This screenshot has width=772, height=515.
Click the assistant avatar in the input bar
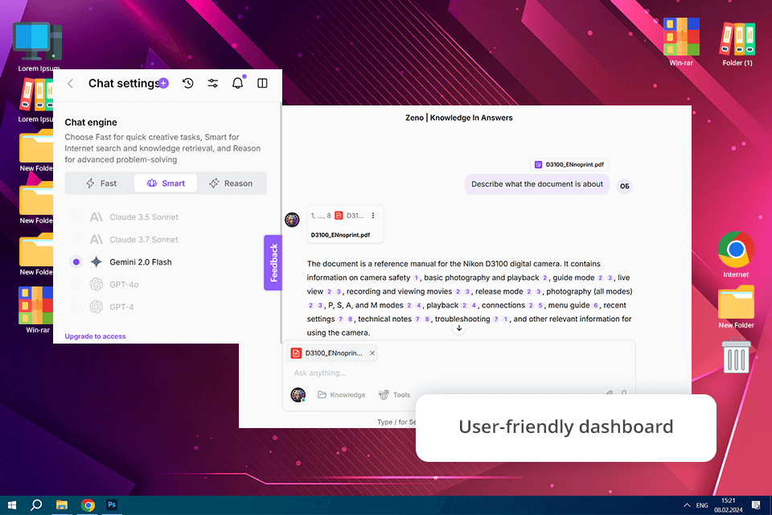click(298, 395)
